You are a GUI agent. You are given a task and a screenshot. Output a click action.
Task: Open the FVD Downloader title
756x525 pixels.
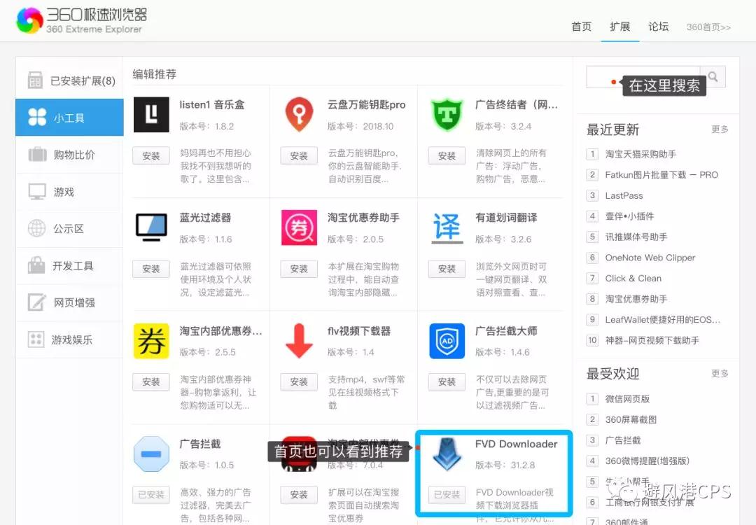[x=516, y=444]
